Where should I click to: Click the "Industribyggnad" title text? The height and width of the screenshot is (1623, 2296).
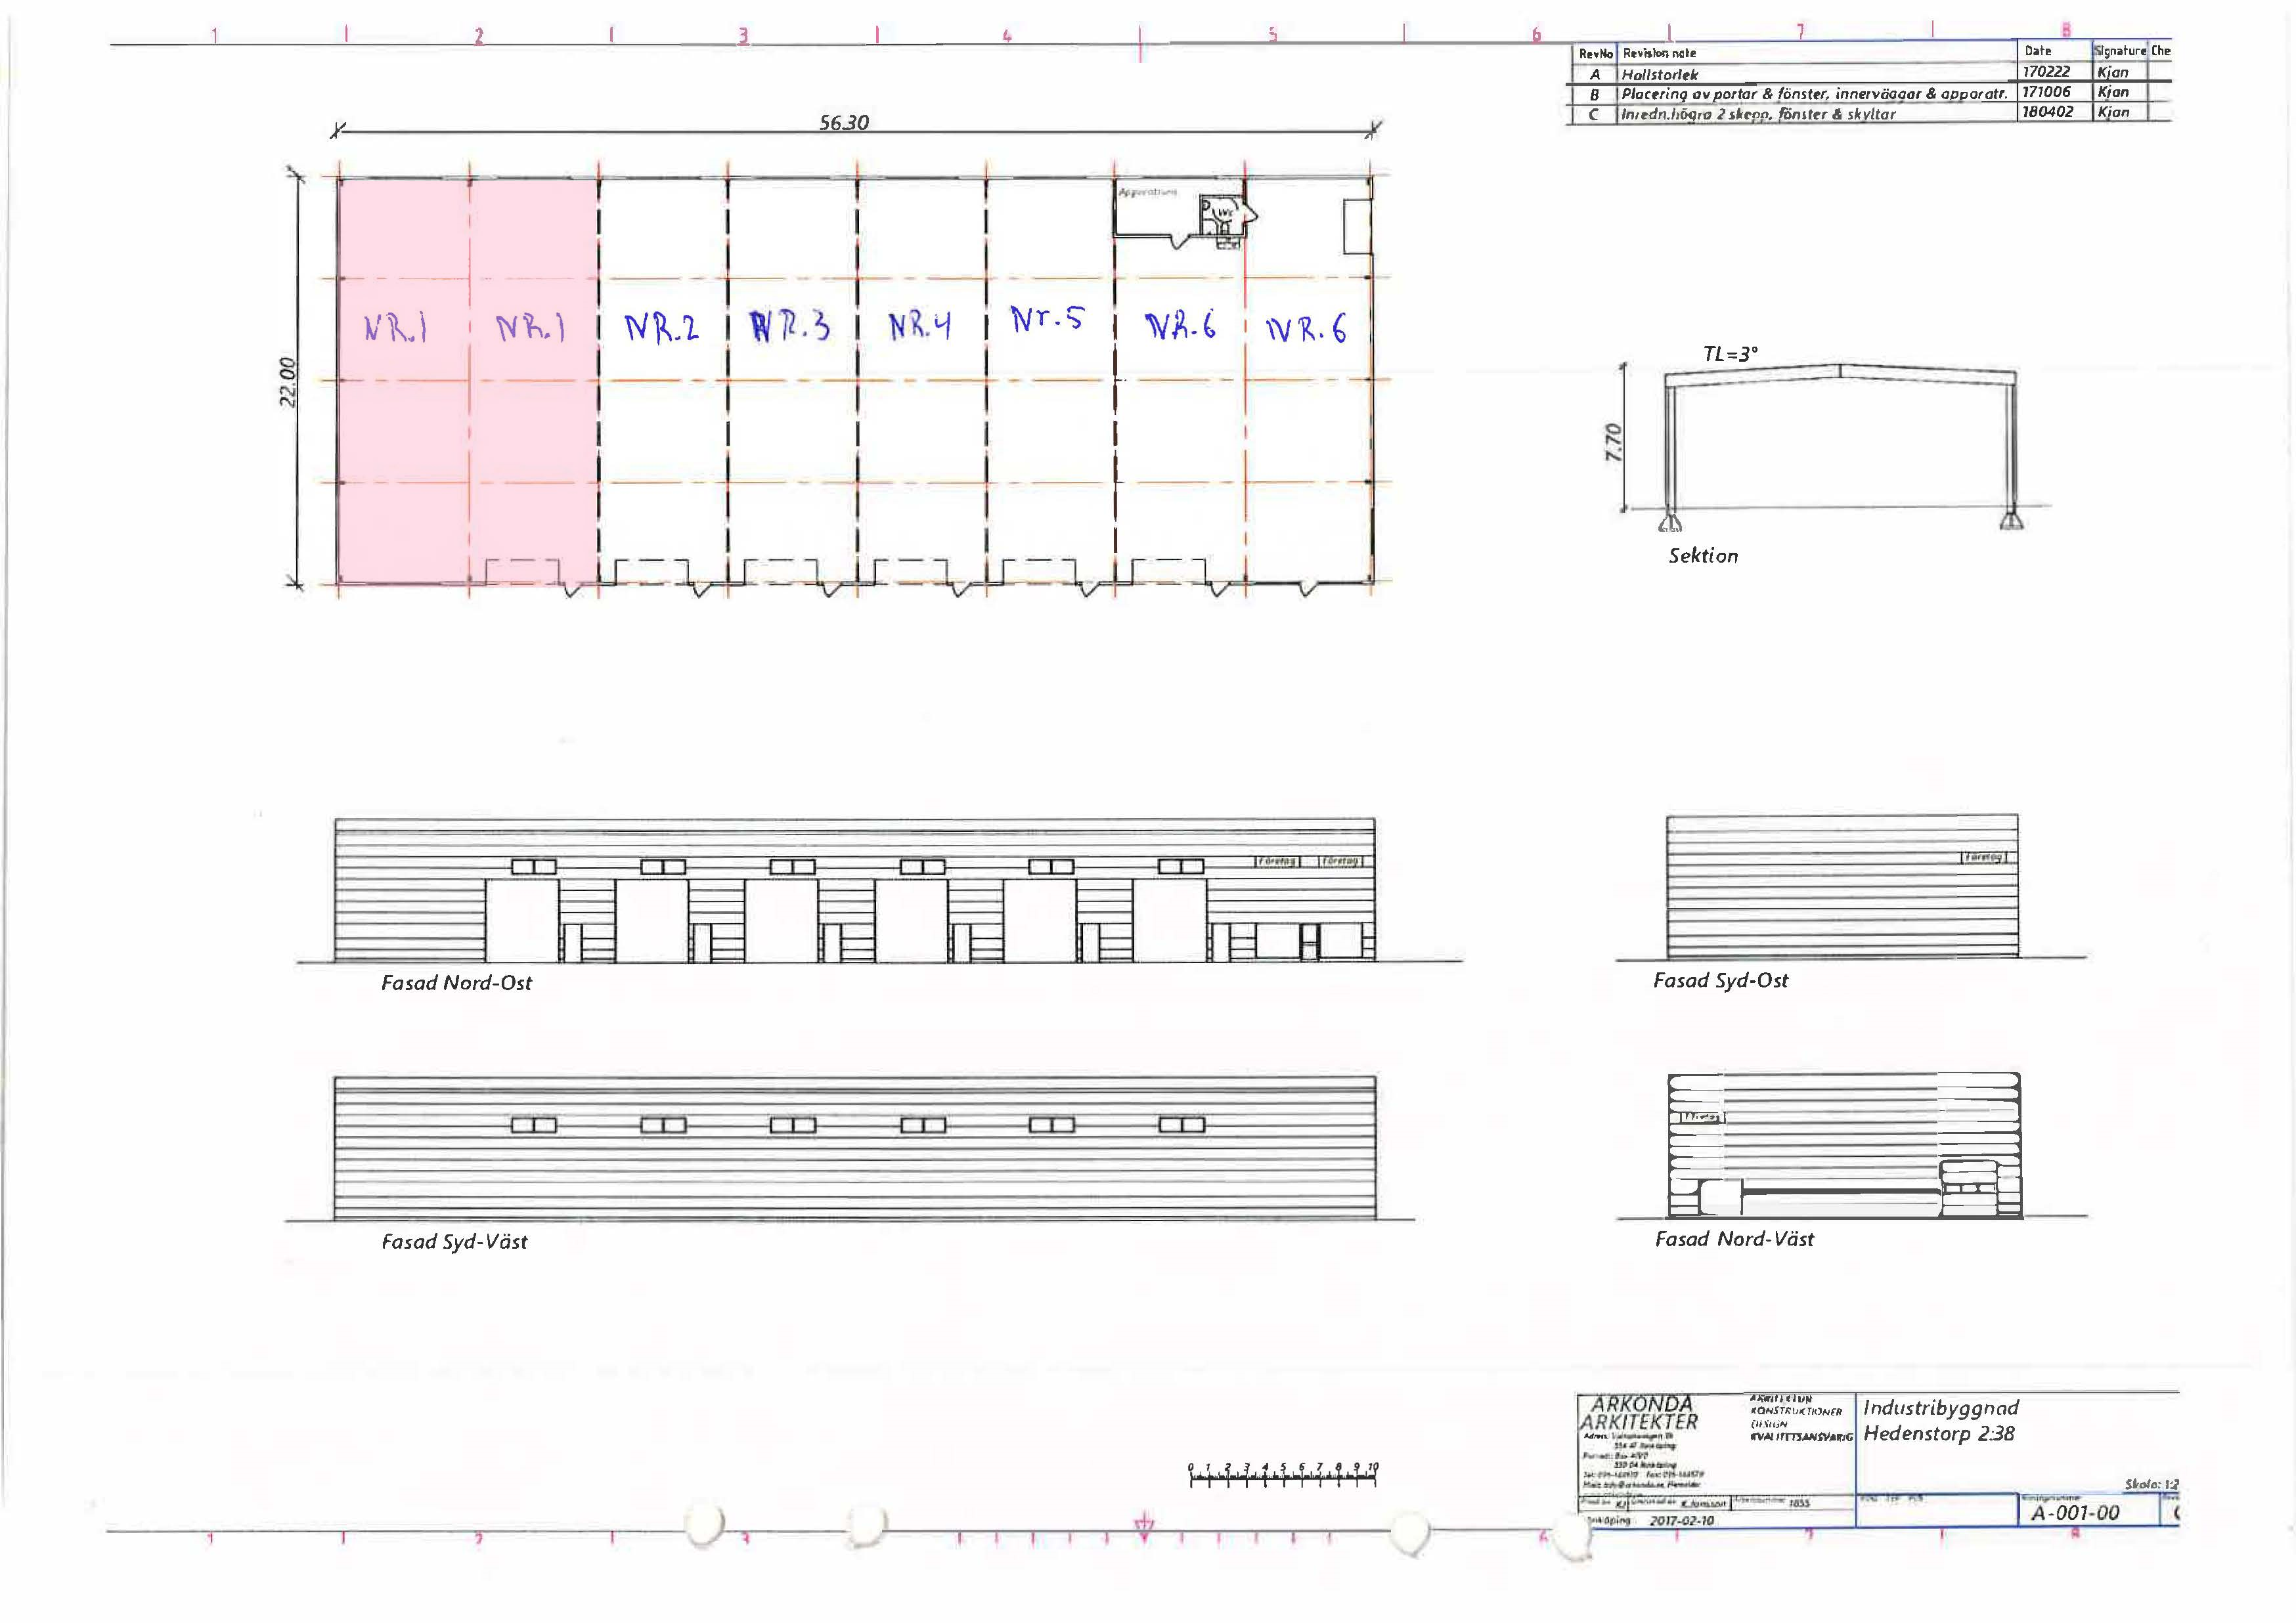pyautogui.click(x=1941, y=1408)
